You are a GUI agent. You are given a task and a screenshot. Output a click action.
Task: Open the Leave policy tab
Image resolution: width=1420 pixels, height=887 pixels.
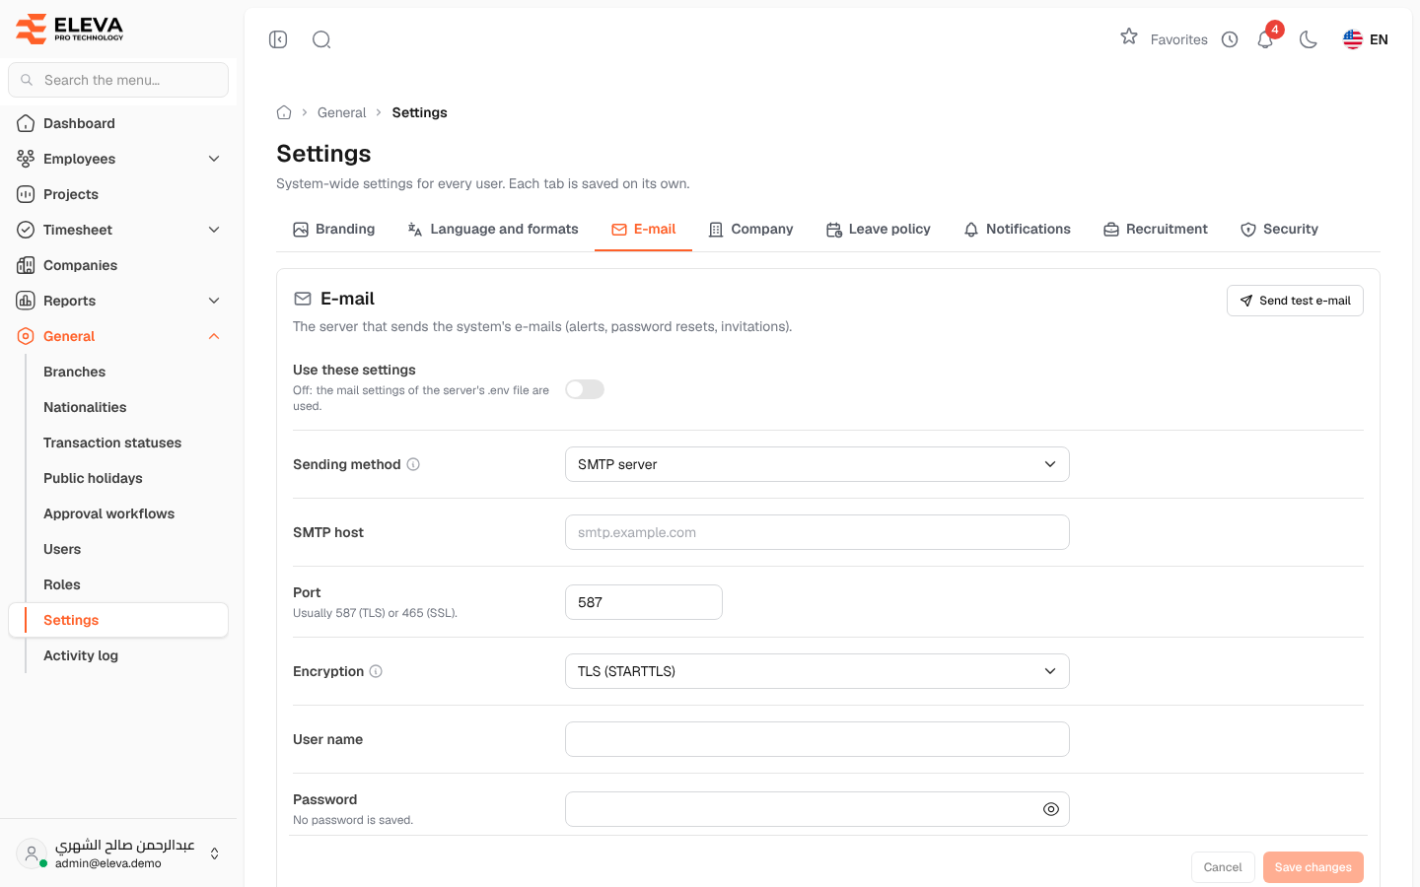(879, 229)
